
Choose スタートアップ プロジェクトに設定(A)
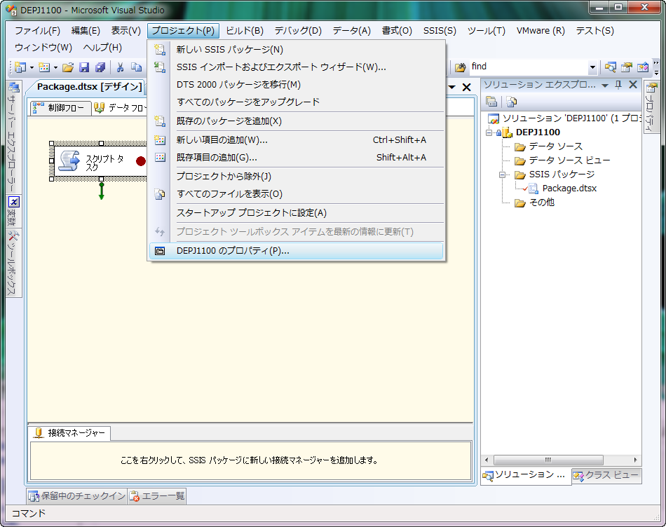[x=296, y=213]
